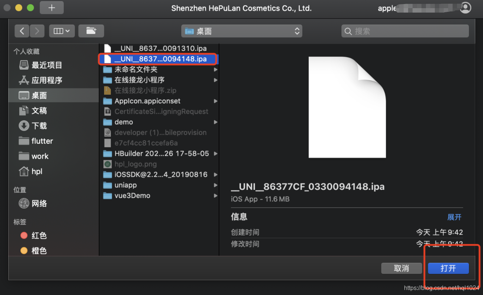This screenshot has width=483, height=295.
Task: Select file ending 0094148.ipa
Action: (x=159, y=59)
